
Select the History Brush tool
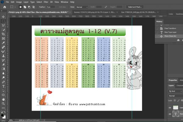pyautogui.click(x=3, y=60)
